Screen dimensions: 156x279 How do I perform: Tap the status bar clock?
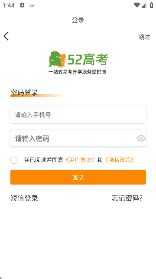[9, 5]
